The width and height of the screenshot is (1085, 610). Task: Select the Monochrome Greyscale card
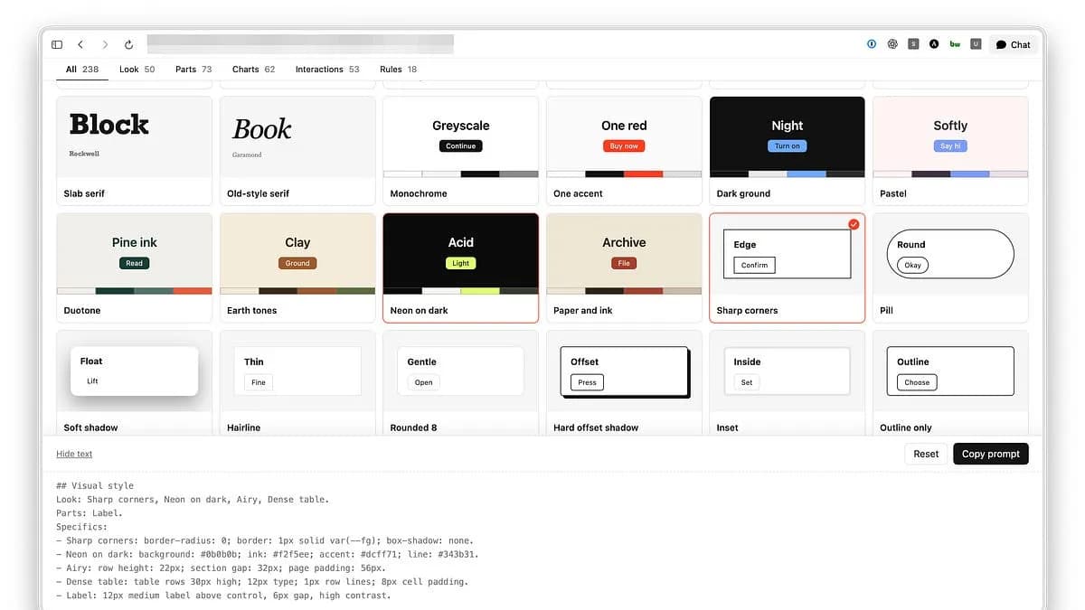pos(461,151)
